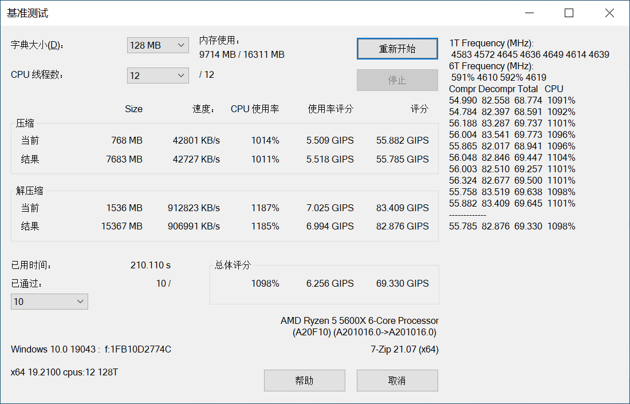The image size is (630, 404).
Task: Click the 重新开始 (Restart) button
Action: (x=397, y=49)
